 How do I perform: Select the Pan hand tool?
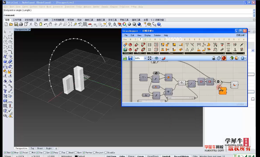(50, 24)
